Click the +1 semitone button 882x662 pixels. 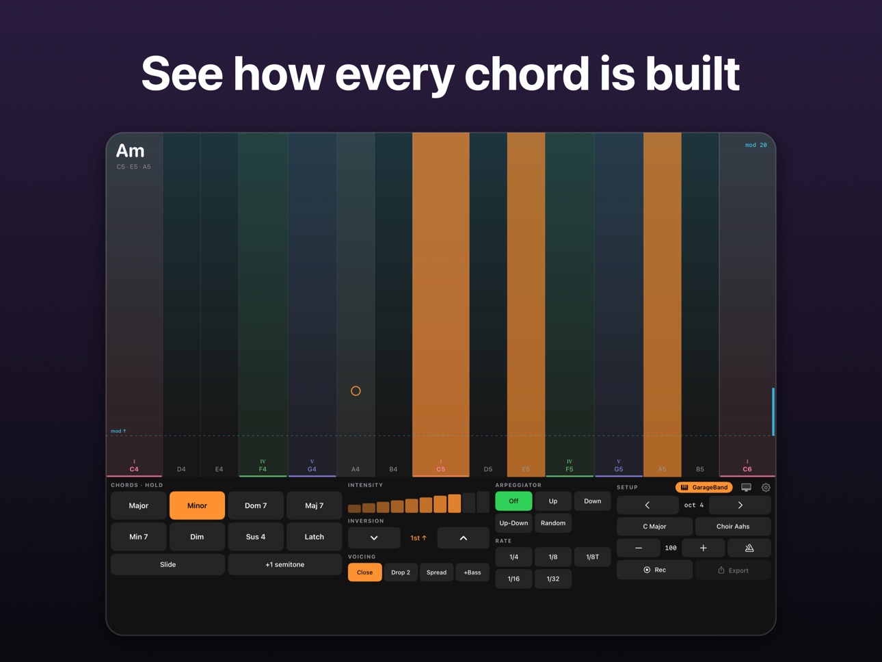[x=285, y=565]
